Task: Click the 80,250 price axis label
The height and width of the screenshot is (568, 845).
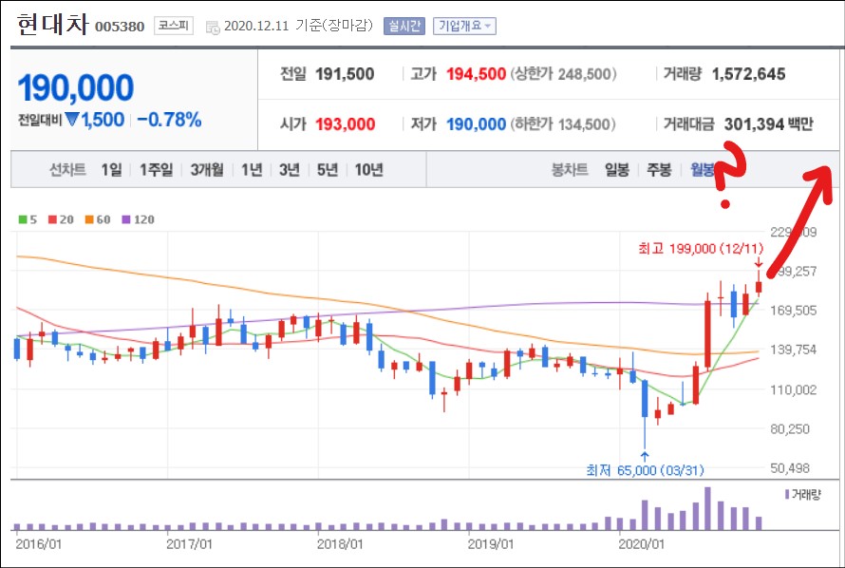Action: pyautogui.click(x=790, y=429)
